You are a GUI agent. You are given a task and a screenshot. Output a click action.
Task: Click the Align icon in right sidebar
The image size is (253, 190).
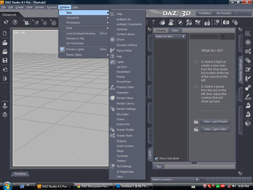click(x=248, y=33)
